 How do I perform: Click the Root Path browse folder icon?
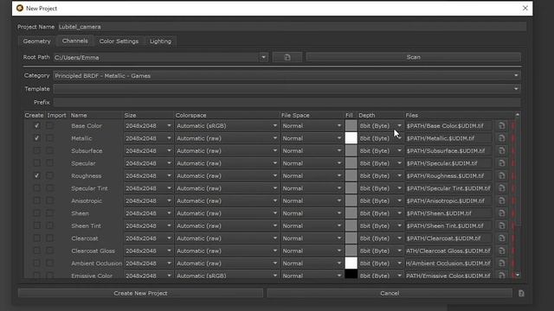click(x=287, y=57)
